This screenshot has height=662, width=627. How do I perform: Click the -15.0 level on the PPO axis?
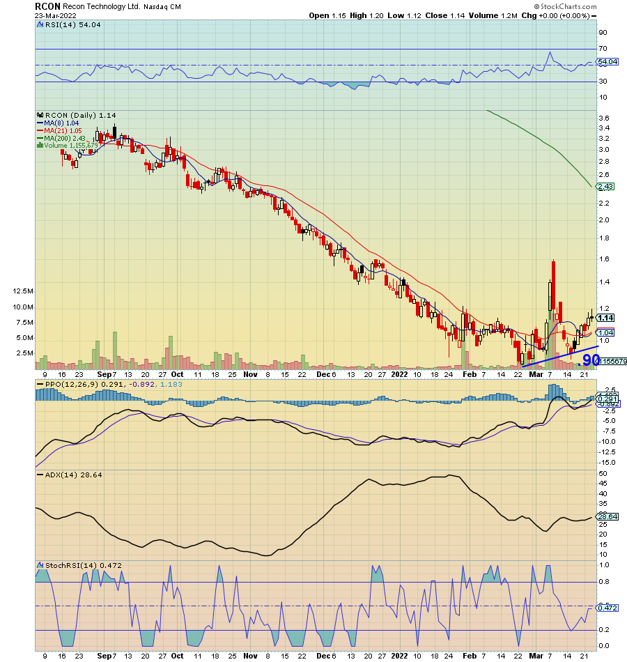click(x=607, y=463)
